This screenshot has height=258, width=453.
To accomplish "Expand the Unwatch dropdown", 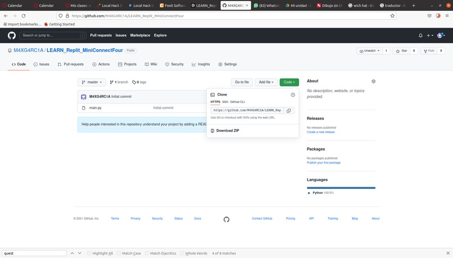I will [x=369, y=51].
